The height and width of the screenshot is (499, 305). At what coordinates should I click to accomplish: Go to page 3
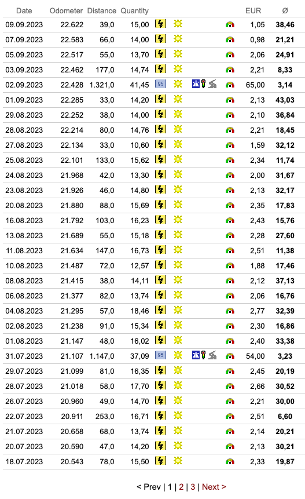point(193,487)
